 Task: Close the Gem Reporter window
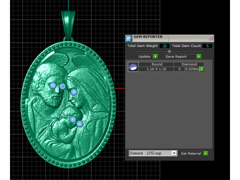(210, 38)
